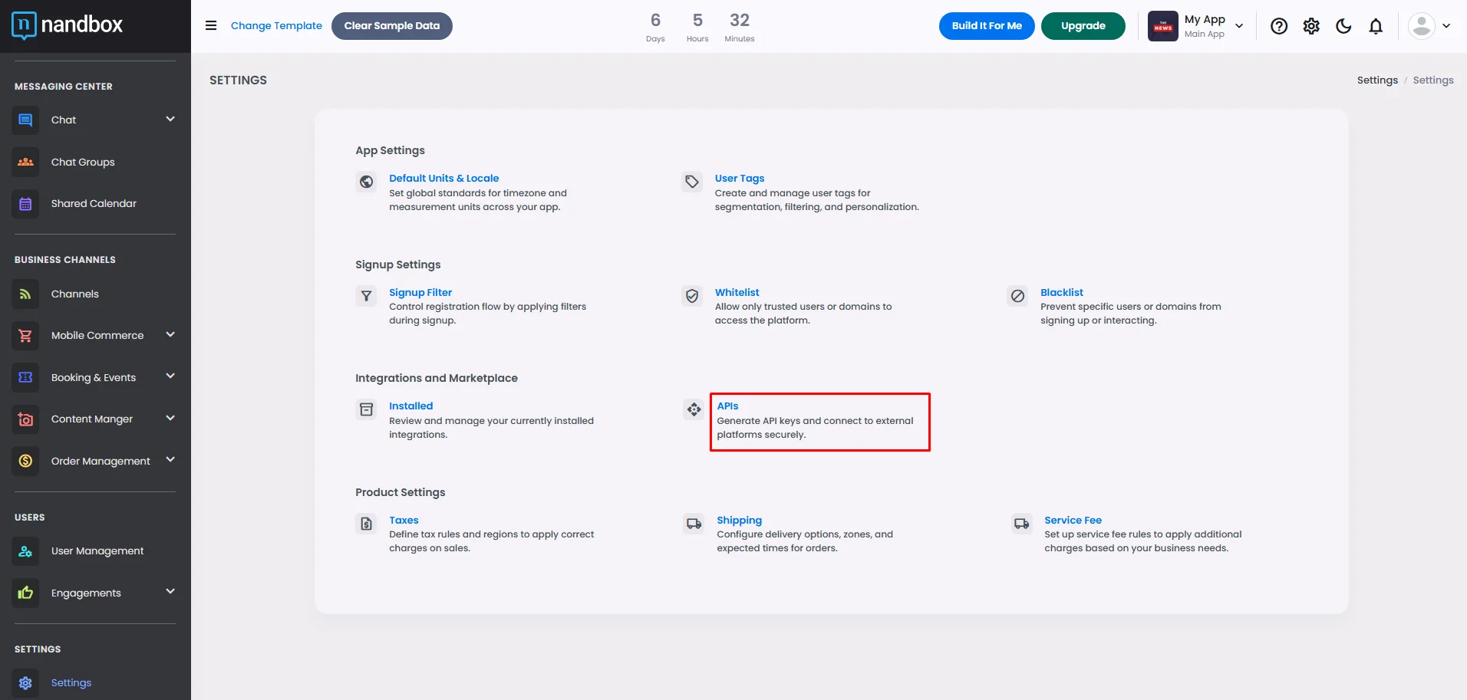This screenshot has height=700, width=1467.
Task: Click the Signup Filter funnel icon
Action: click(x=367, y=296)
